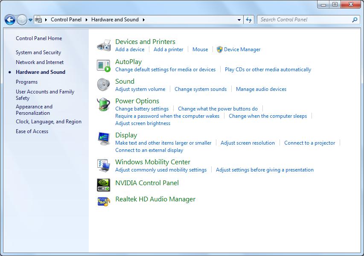Click the Realtek HD Audio Manager icon
This screenshot has width=364, height=256.
[x=104, y=201]
